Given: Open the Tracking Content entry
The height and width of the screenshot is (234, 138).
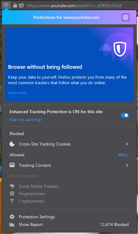Looking at the screenshot, I should tap(69, 165).
